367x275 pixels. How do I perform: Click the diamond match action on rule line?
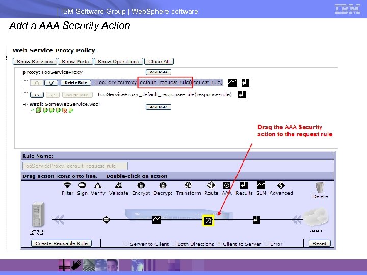click(x=107, y=220)
